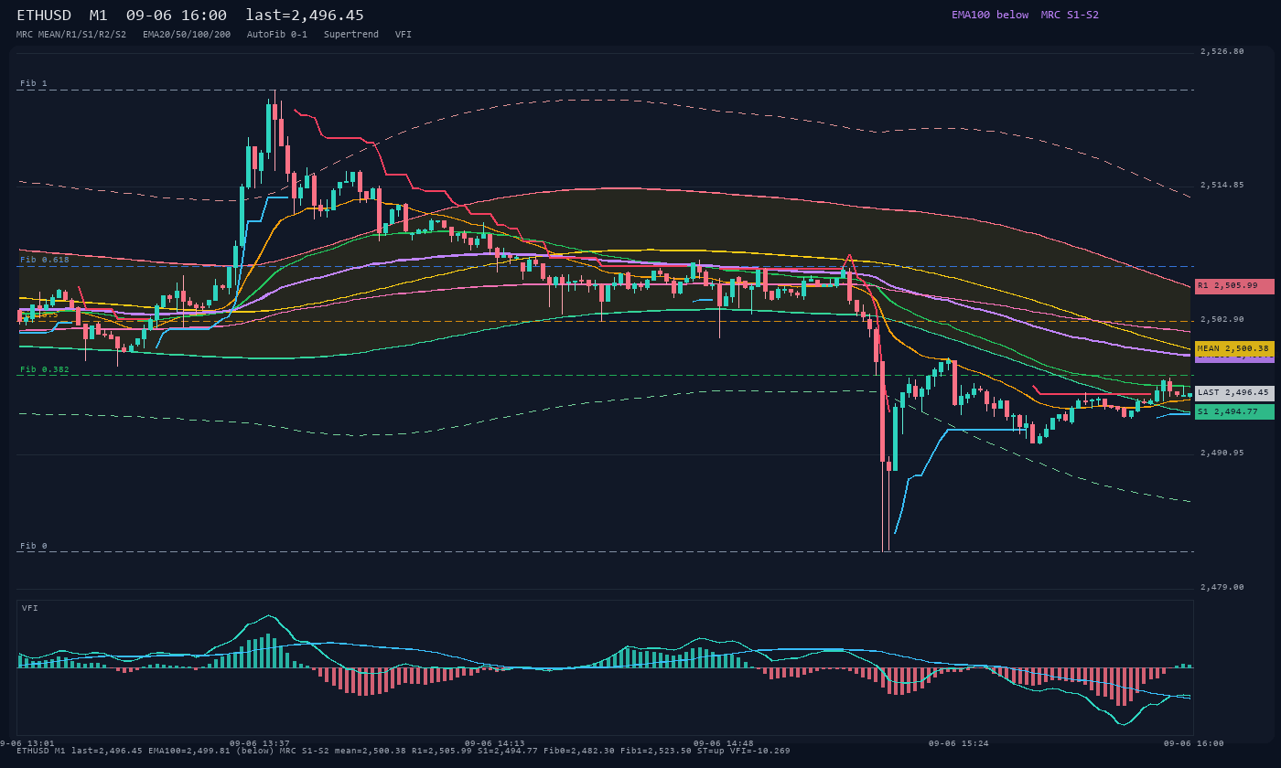Click the 09-06 14:48 time axis label

(x=724, y=743)
